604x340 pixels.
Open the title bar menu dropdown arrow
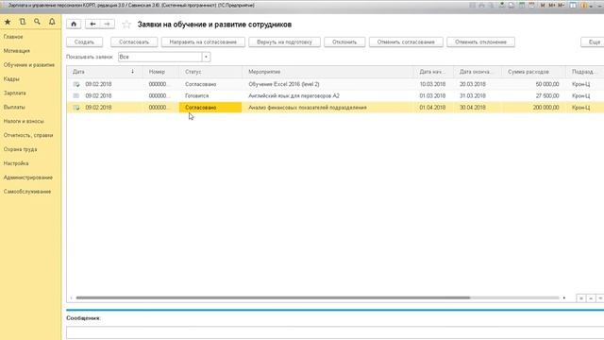[x=592, y=6]
